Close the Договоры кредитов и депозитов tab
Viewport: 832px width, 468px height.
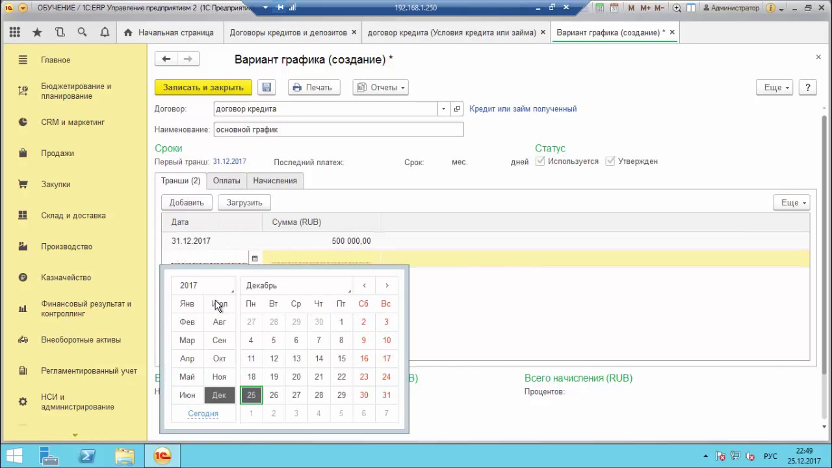(x=354, y=32)
